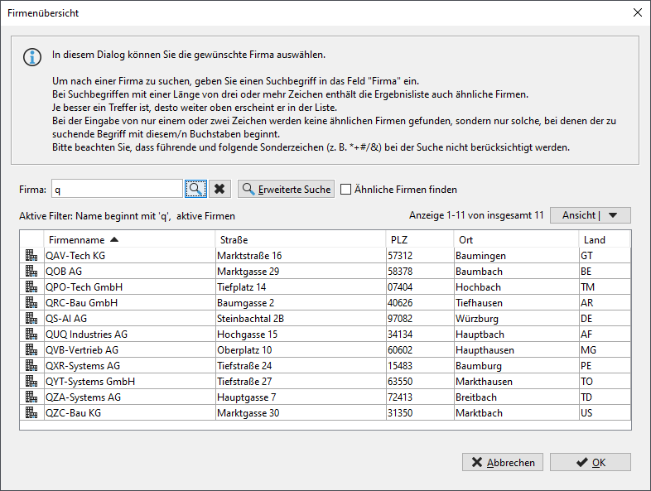Viewport: 651px width, 491px height.
Task: Click country cell DE
Action: click(x=605, y=319)
